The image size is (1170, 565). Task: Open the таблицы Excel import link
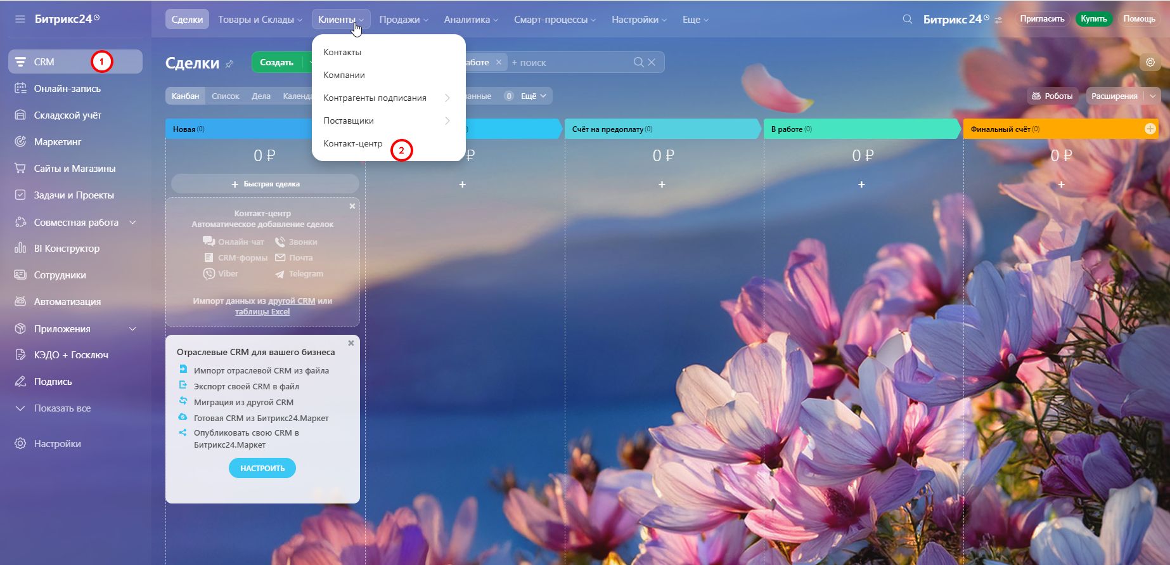(262, 311)
